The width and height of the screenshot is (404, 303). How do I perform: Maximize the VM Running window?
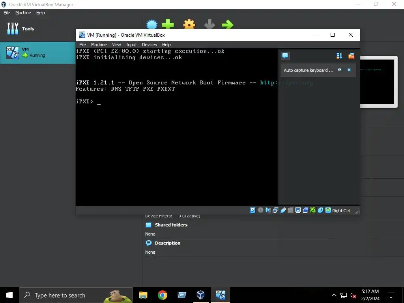[x=332, y=35]
